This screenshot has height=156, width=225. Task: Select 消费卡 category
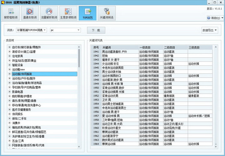click(x=16, y=123)
